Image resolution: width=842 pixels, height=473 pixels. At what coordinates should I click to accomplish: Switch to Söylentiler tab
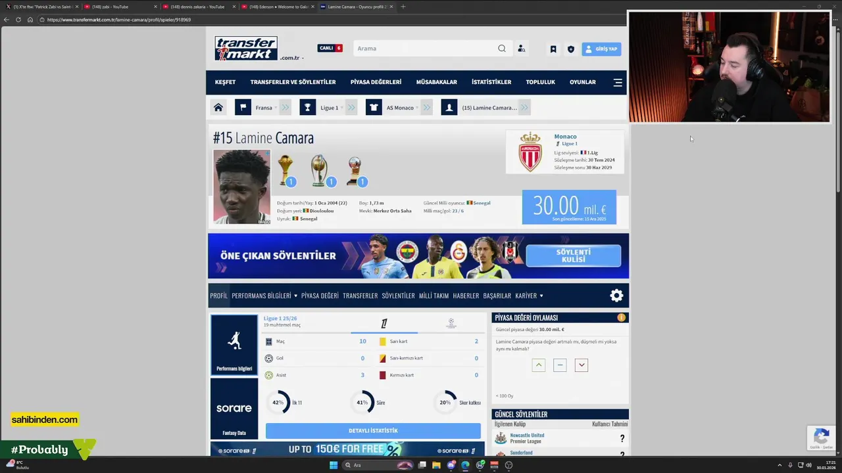(x=399, y=296)
